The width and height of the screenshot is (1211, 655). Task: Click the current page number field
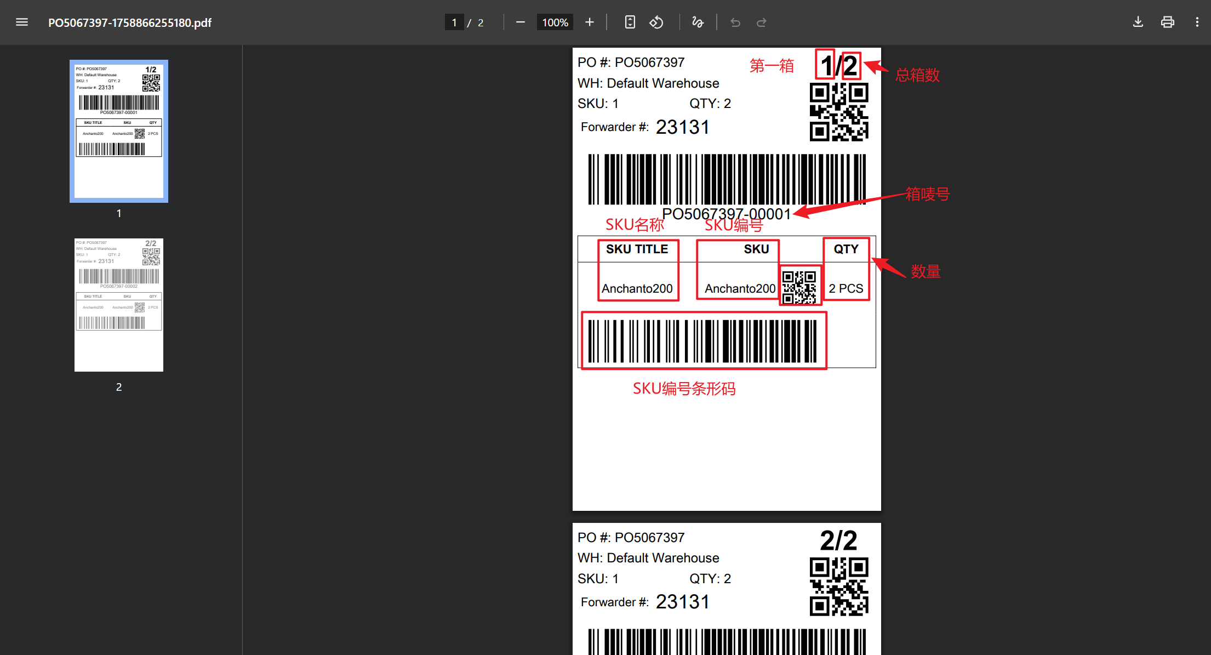point(454,22)
